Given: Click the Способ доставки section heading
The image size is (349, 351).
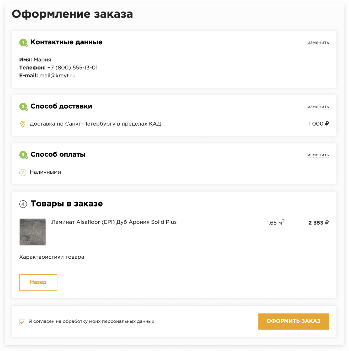Looking at the screenshot, I should (x=61, y=106).
